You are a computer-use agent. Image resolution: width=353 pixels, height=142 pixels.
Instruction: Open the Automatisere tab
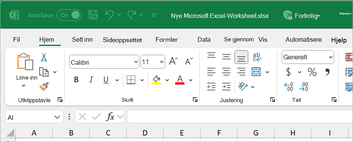tap(304, 40)
